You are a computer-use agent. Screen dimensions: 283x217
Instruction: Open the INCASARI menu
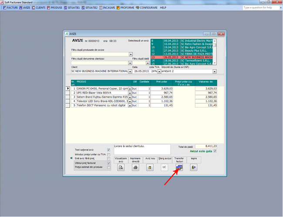(x=107, y=7)
